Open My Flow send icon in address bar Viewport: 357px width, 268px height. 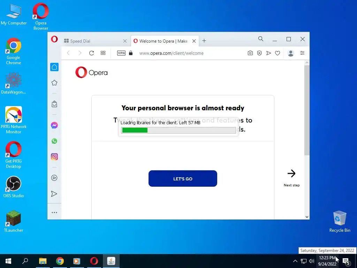[x=269, y=53]
